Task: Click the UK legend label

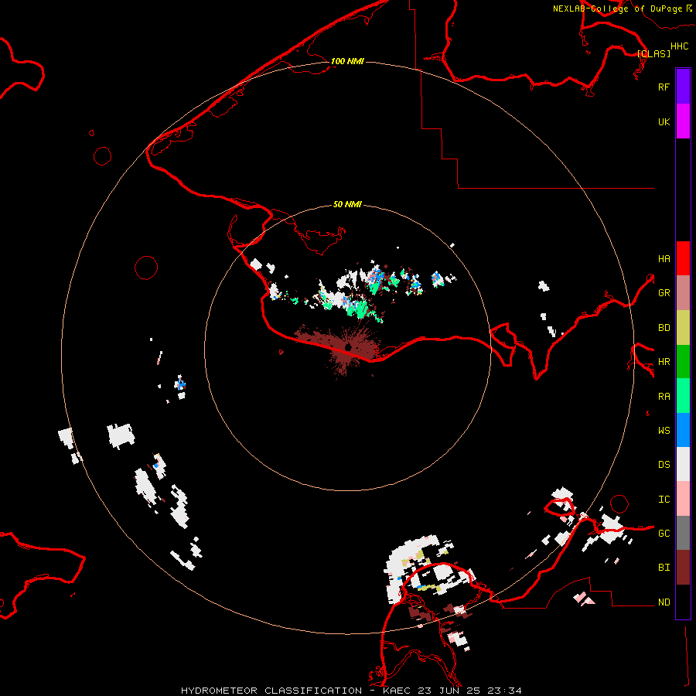Action: (x=664, y=121)
